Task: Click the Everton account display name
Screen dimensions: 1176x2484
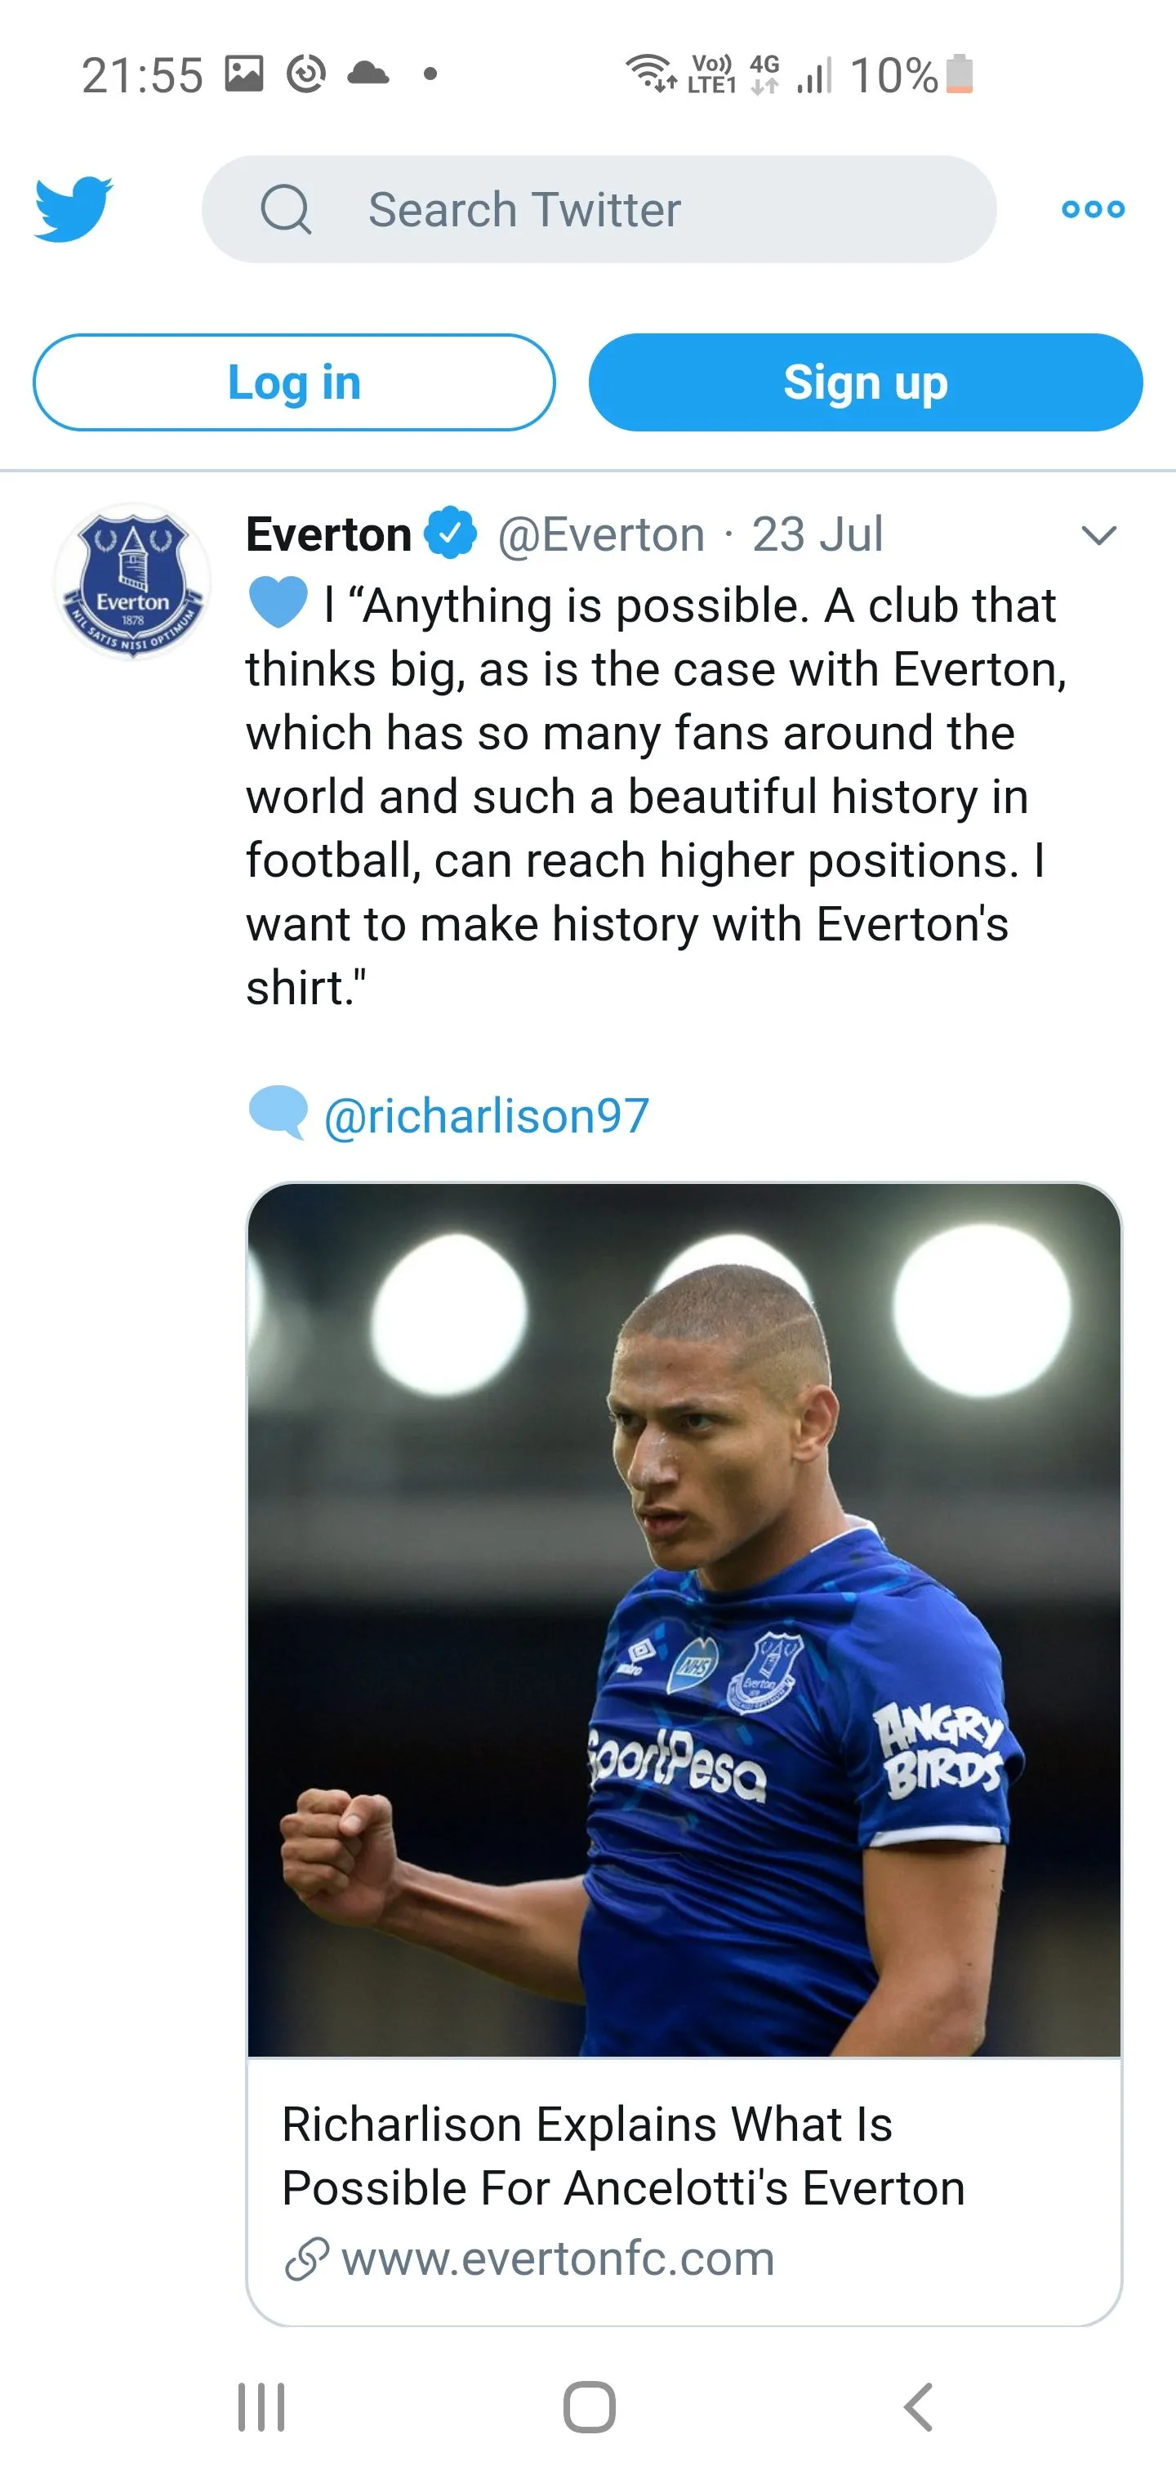Action: coord(328,534)
